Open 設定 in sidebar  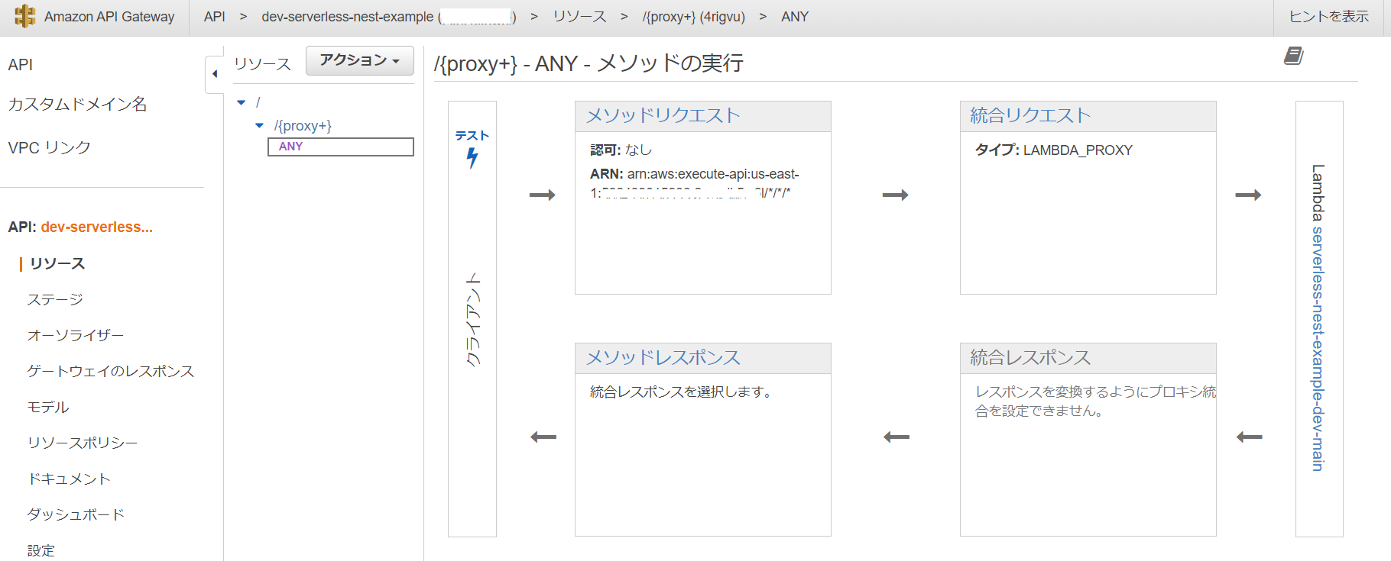pyautogui.click(x=41, y=550)
